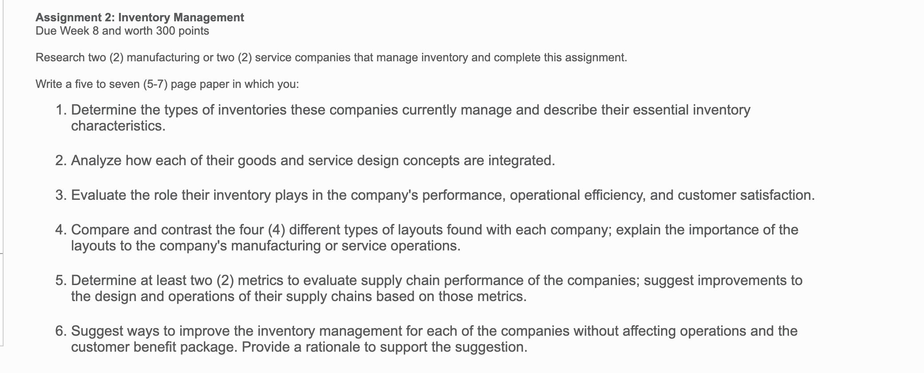
Task: Click the phrase 'operational efficiency' in item 3
Action: pos(576,195)
